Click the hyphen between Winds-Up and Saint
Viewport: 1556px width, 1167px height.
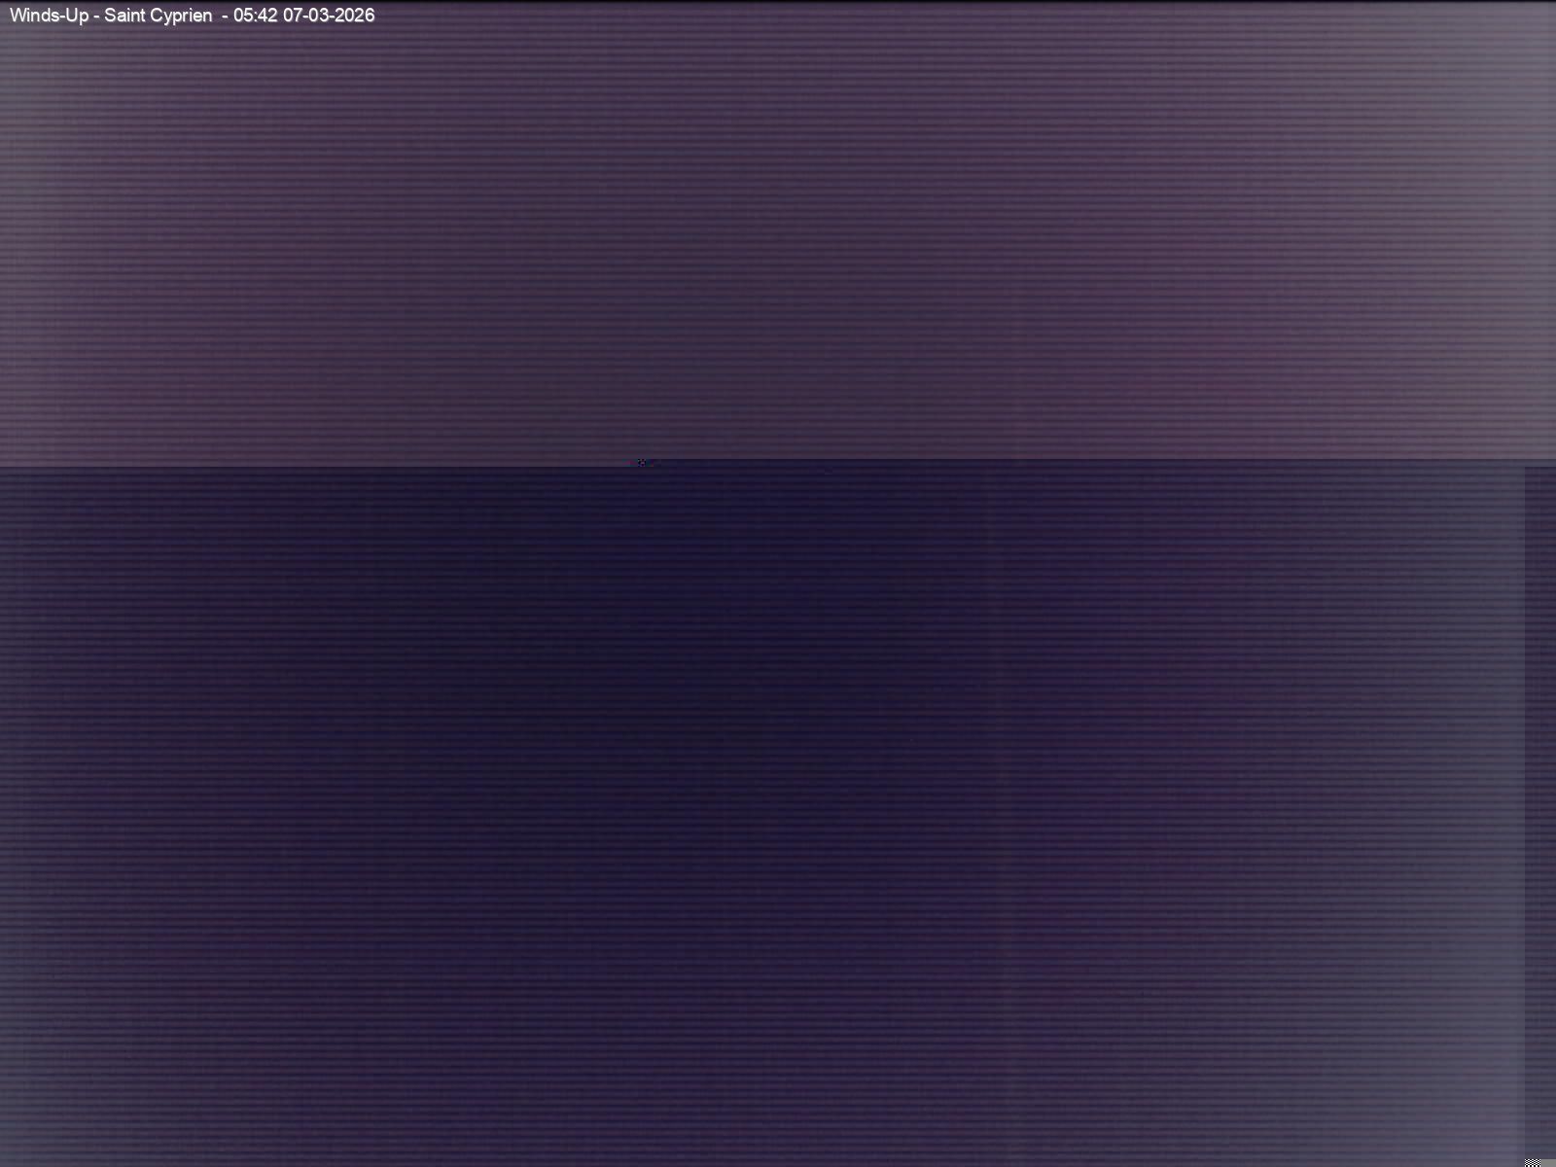point(96,17)
